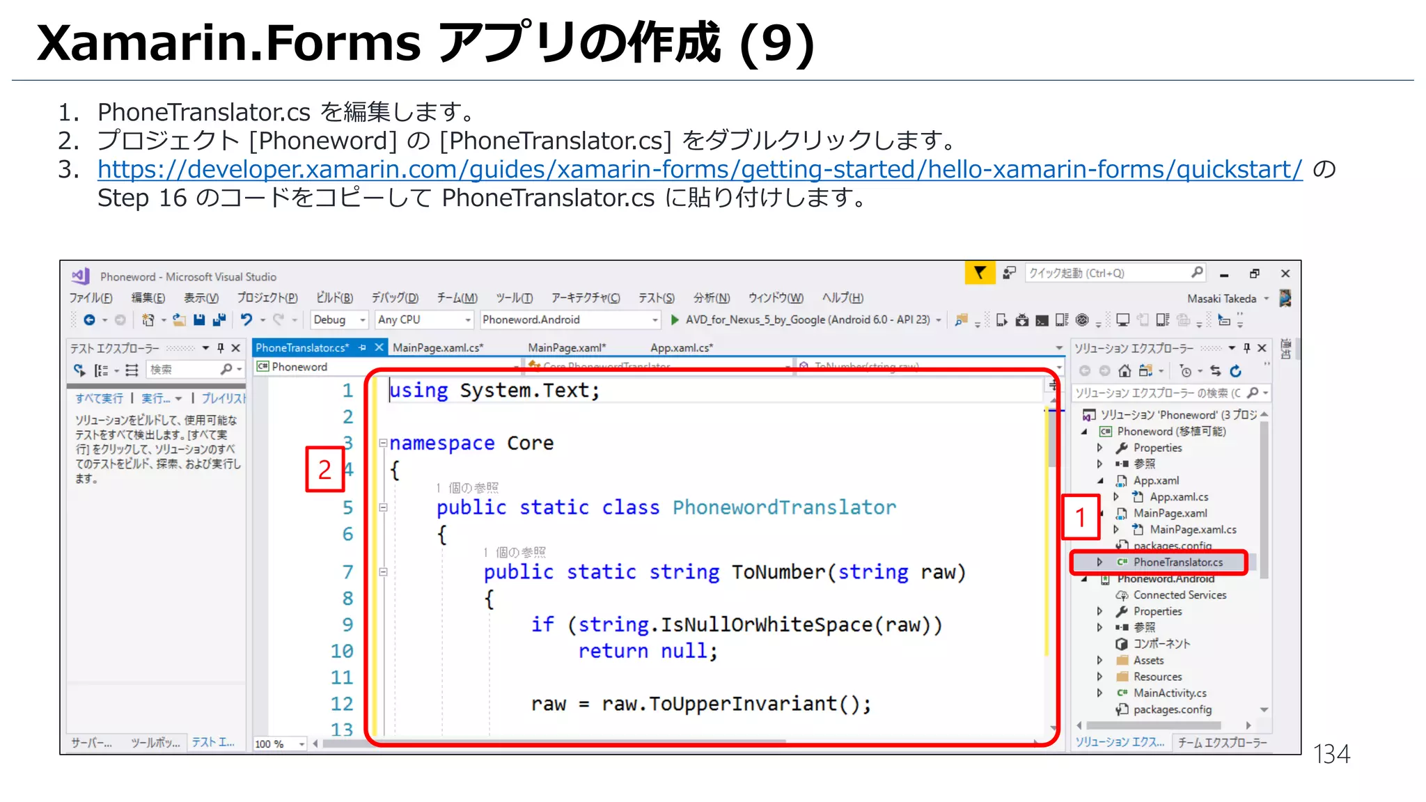Viewport: 1426px width, 802px height.
Task: Open the ビルド(B) menu
Action: click(x=334, y=298)
